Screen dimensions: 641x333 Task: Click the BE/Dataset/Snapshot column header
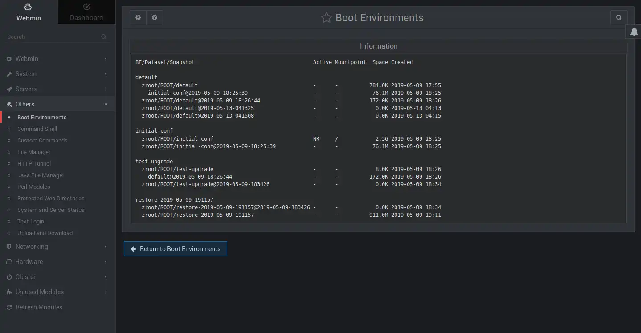click(165, 62)
